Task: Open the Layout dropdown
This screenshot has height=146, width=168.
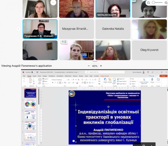Action: [46, 79]
